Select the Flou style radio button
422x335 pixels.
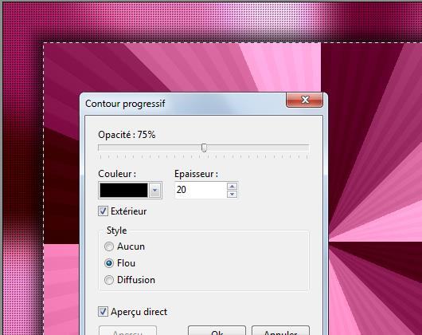coord(109,263)
